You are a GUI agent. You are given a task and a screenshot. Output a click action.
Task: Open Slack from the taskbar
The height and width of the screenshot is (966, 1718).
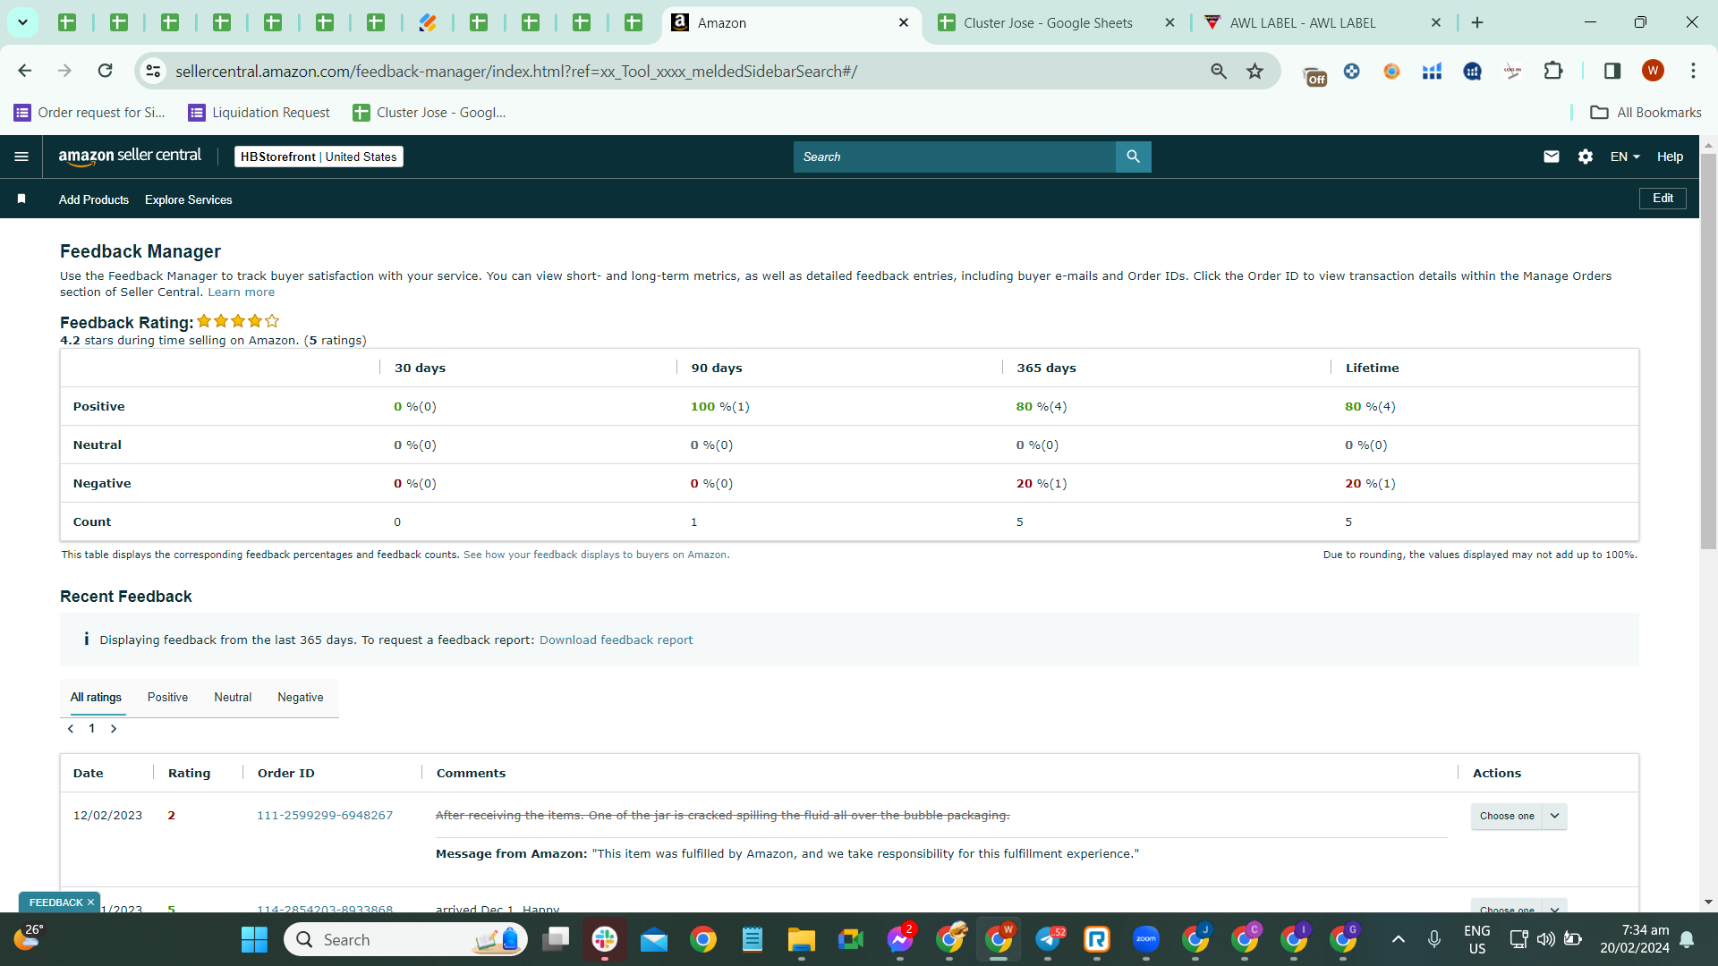(x=605, y=939)
